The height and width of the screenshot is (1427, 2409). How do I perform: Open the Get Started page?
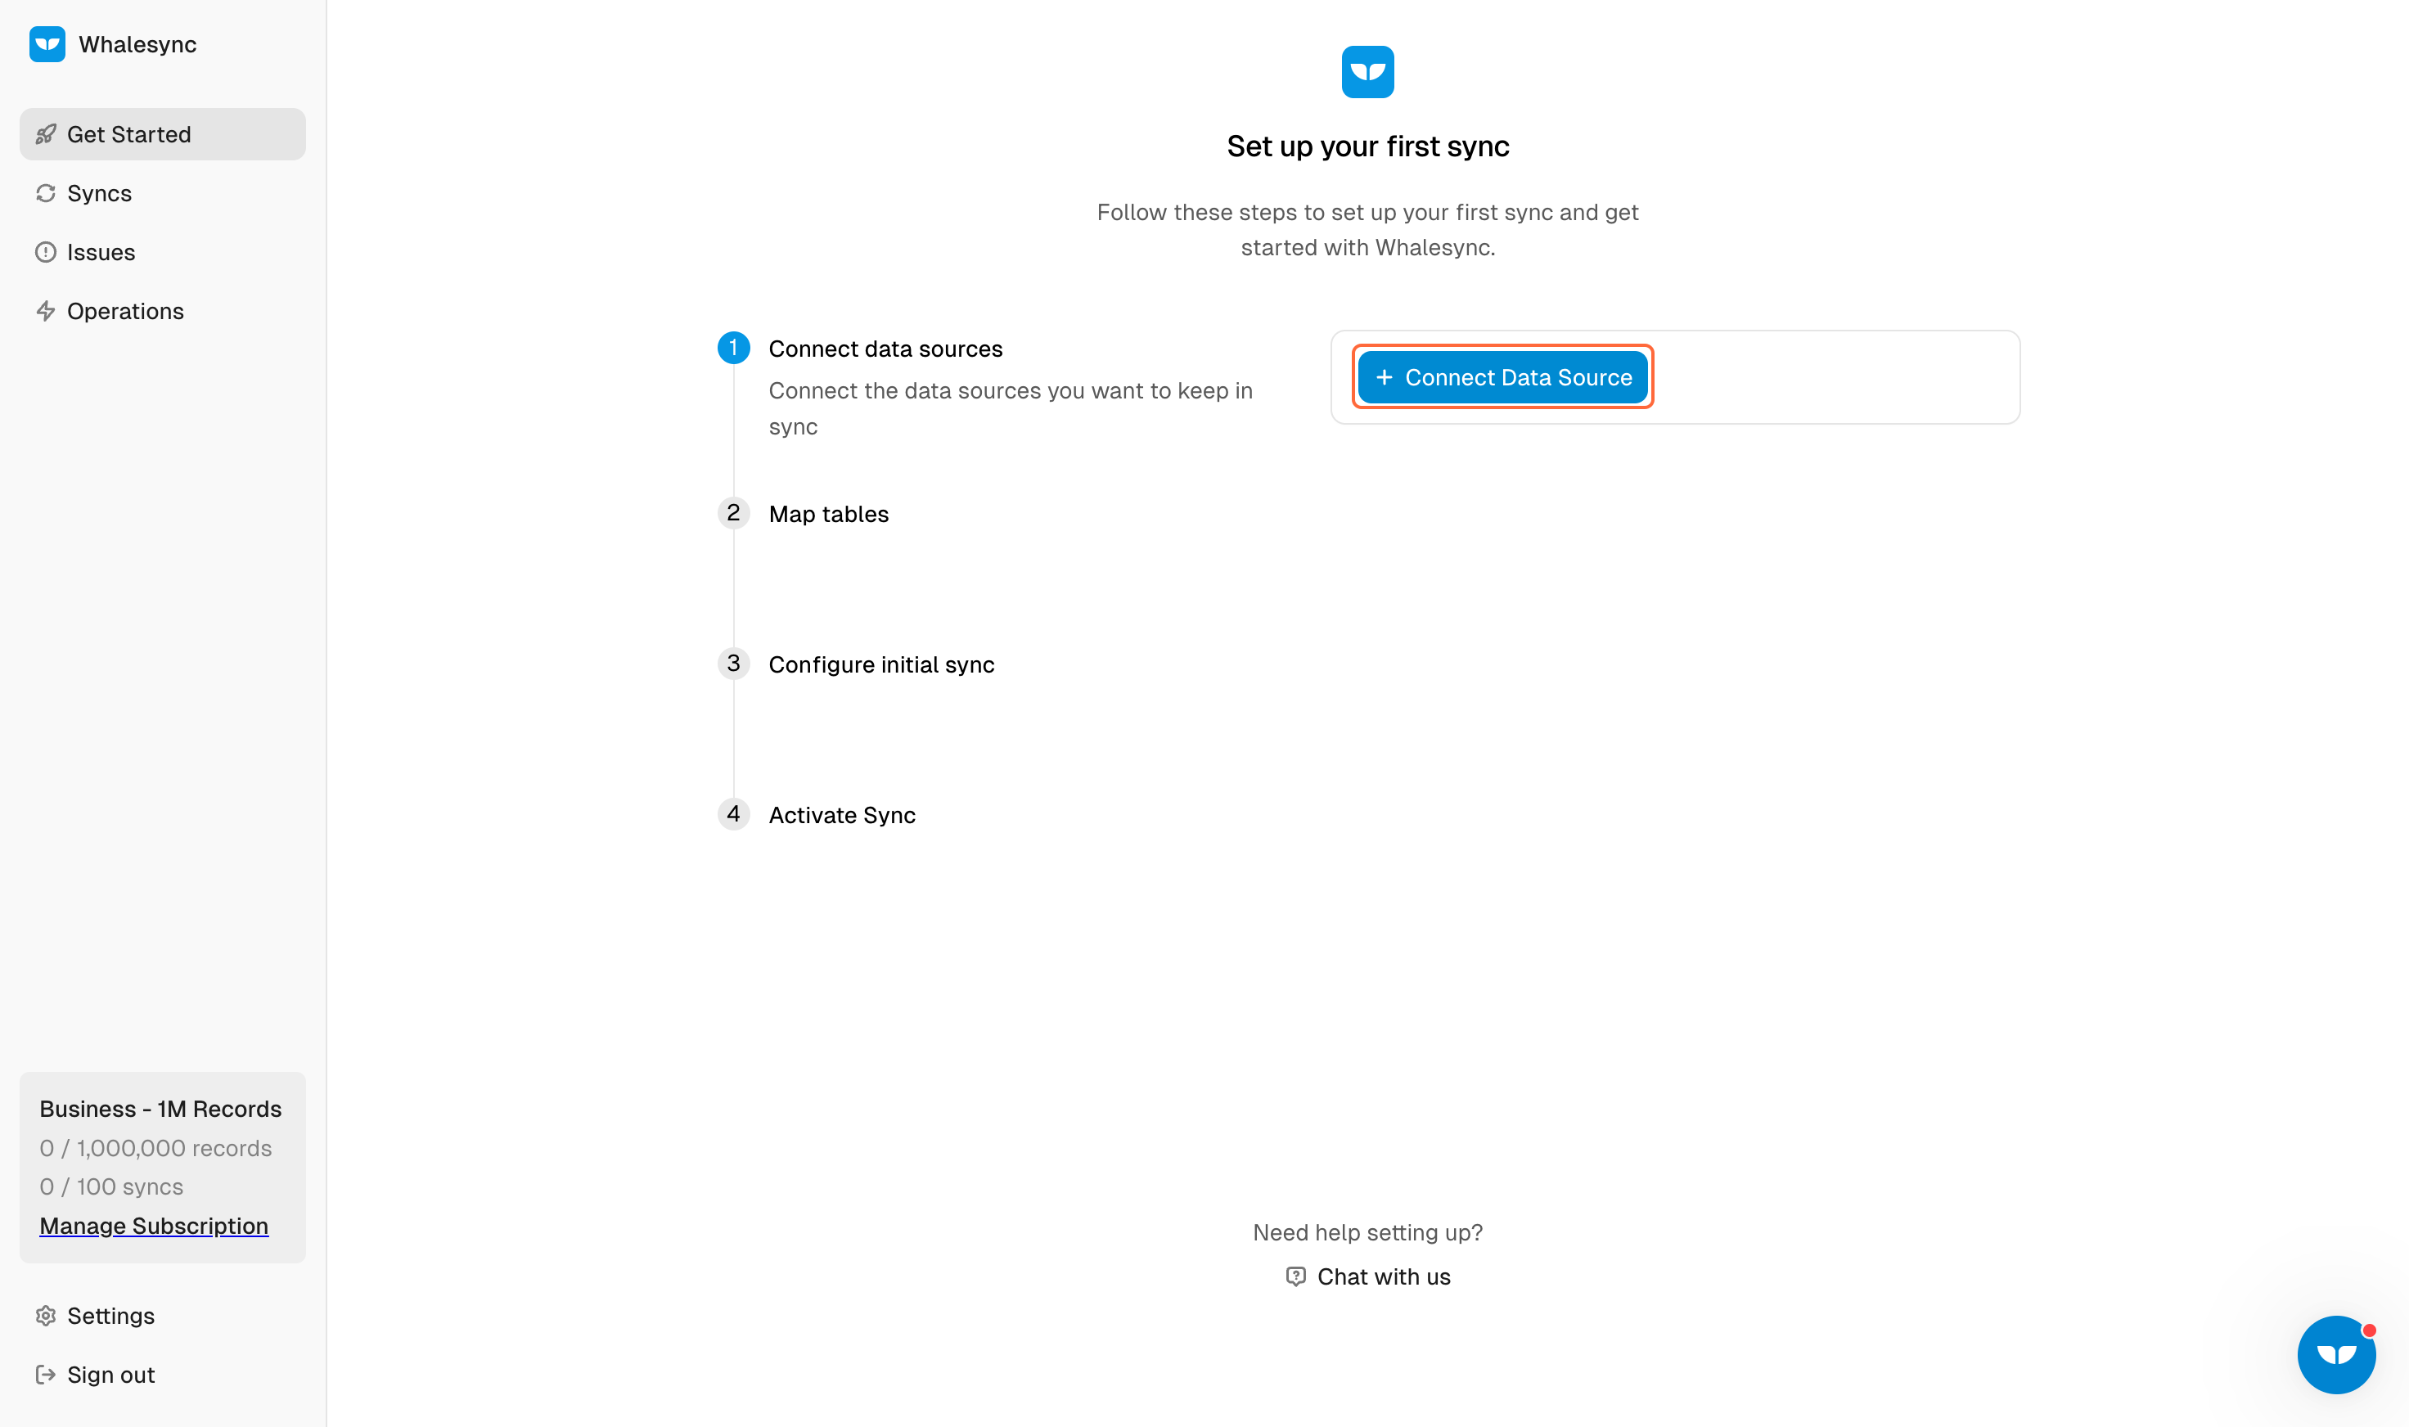[163, 135]
